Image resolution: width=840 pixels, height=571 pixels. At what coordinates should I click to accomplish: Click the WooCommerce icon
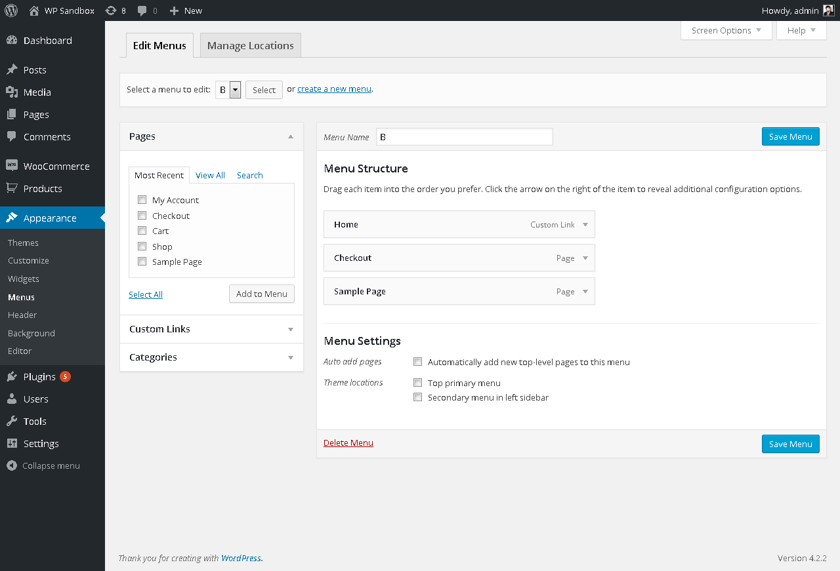(x=12, y=166)
